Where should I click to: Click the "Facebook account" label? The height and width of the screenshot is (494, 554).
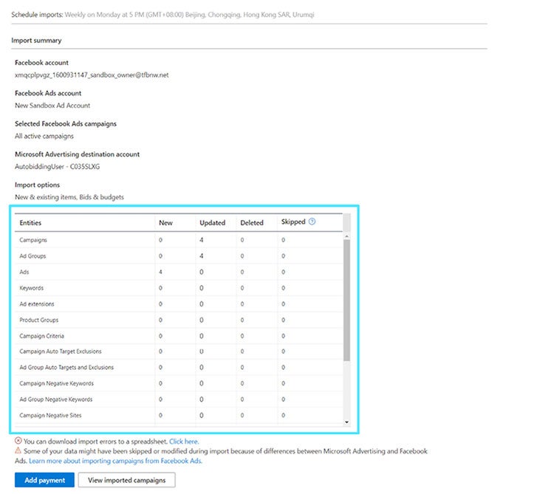tap(41, 63)
